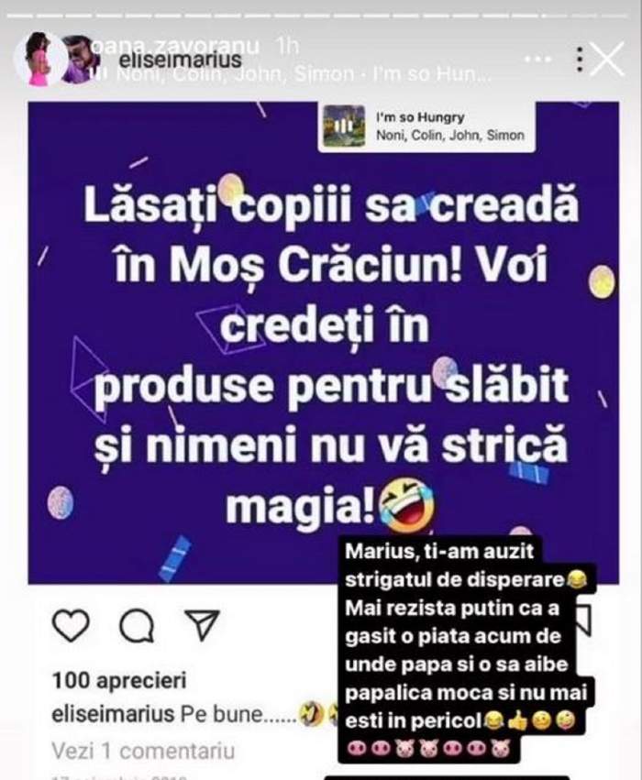
Task: Open comments via speech bubble icon
Action: click(x=137, y=626)
